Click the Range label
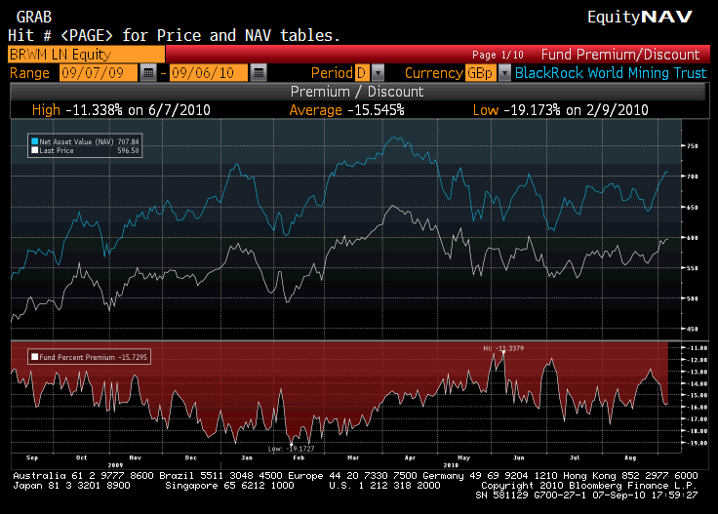Screen dimensions: 718x514 click(29, 73)
